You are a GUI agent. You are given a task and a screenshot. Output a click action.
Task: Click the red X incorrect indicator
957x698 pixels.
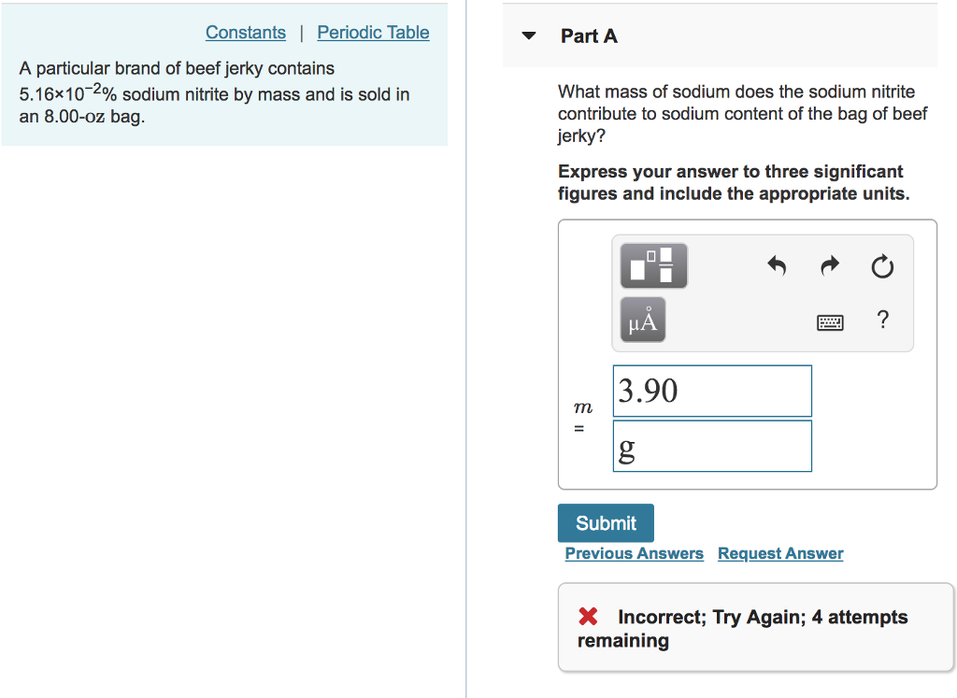point(588,616)
